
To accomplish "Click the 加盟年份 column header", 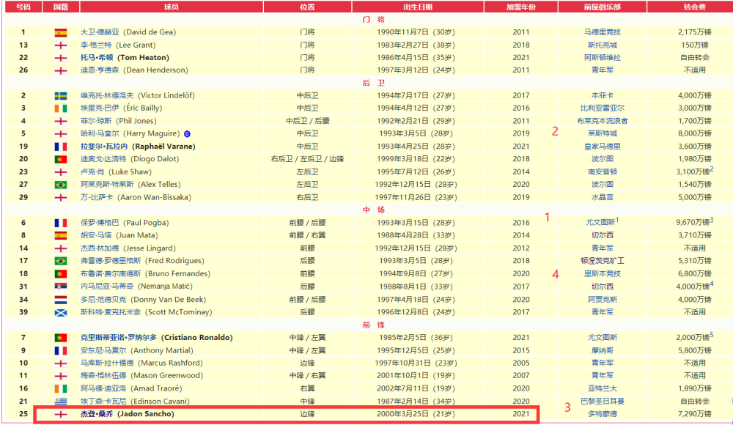I will tap(520, 7).
